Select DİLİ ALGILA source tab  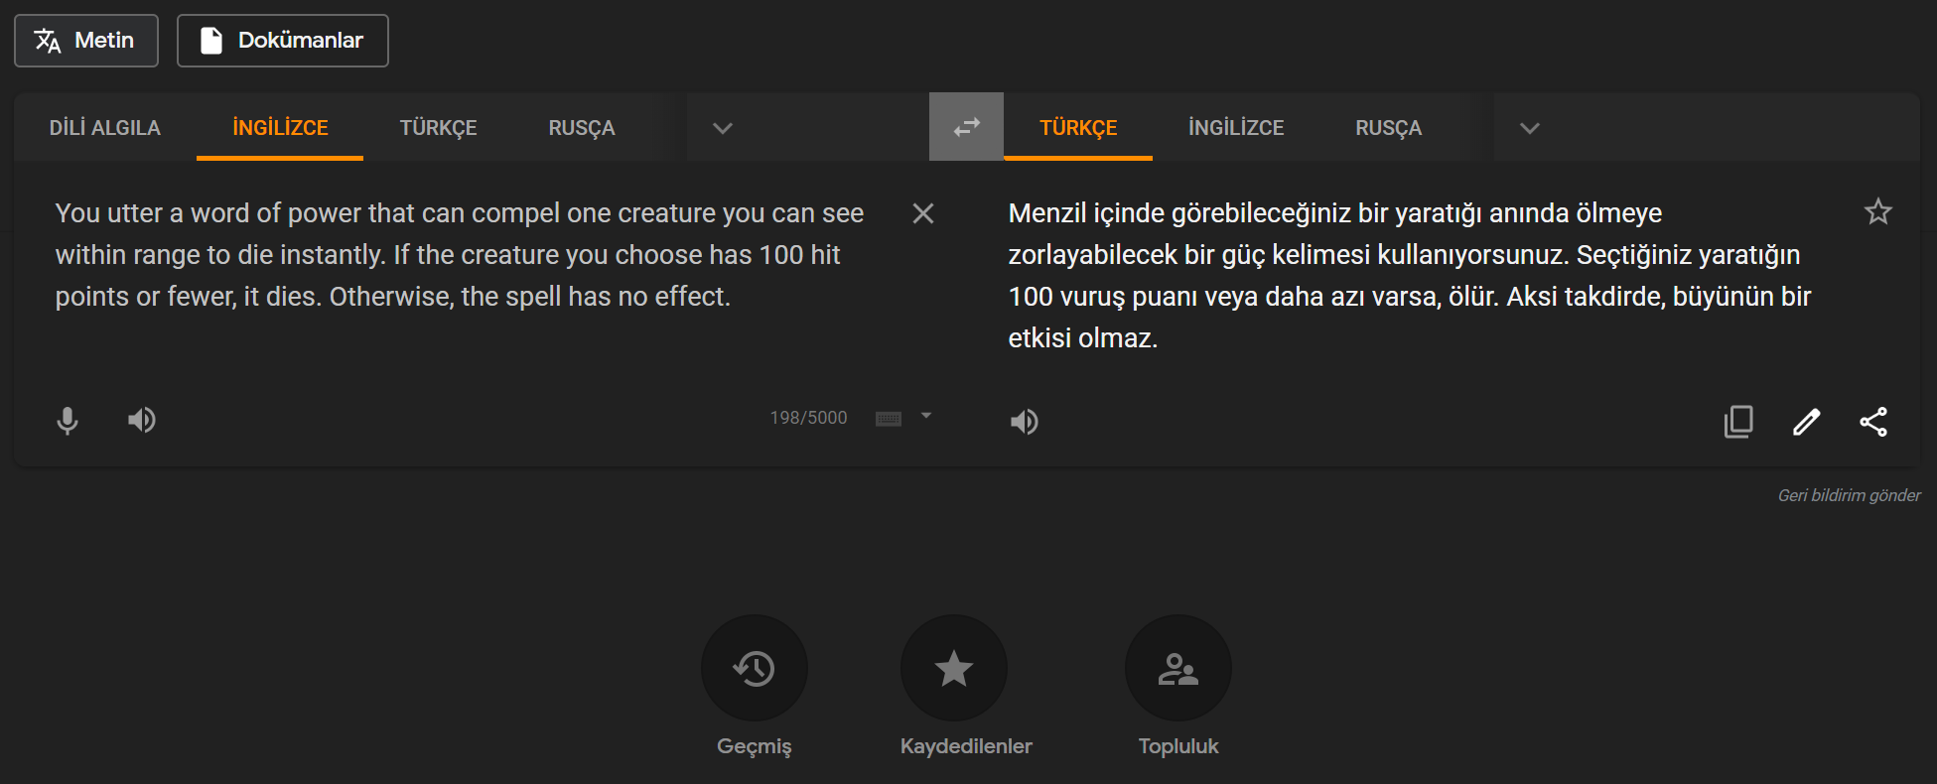tap(105, 128)
